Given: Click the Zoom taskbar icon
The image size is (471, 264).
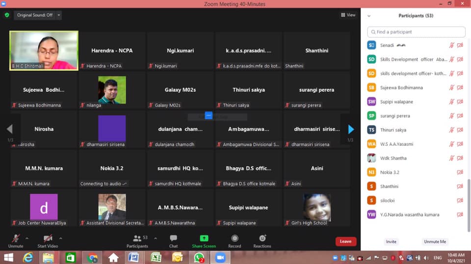Looking at the screenshot, I should (x=220, y=258).
